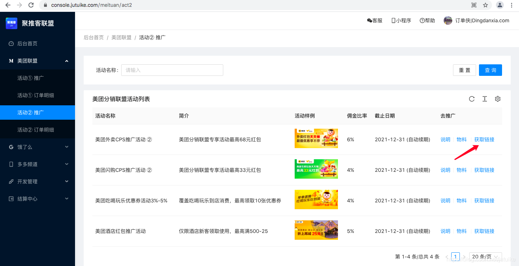Screen dimensions: 519x266
Task: Select 活动② 推广 in sidebar
Action: (38, 113)
